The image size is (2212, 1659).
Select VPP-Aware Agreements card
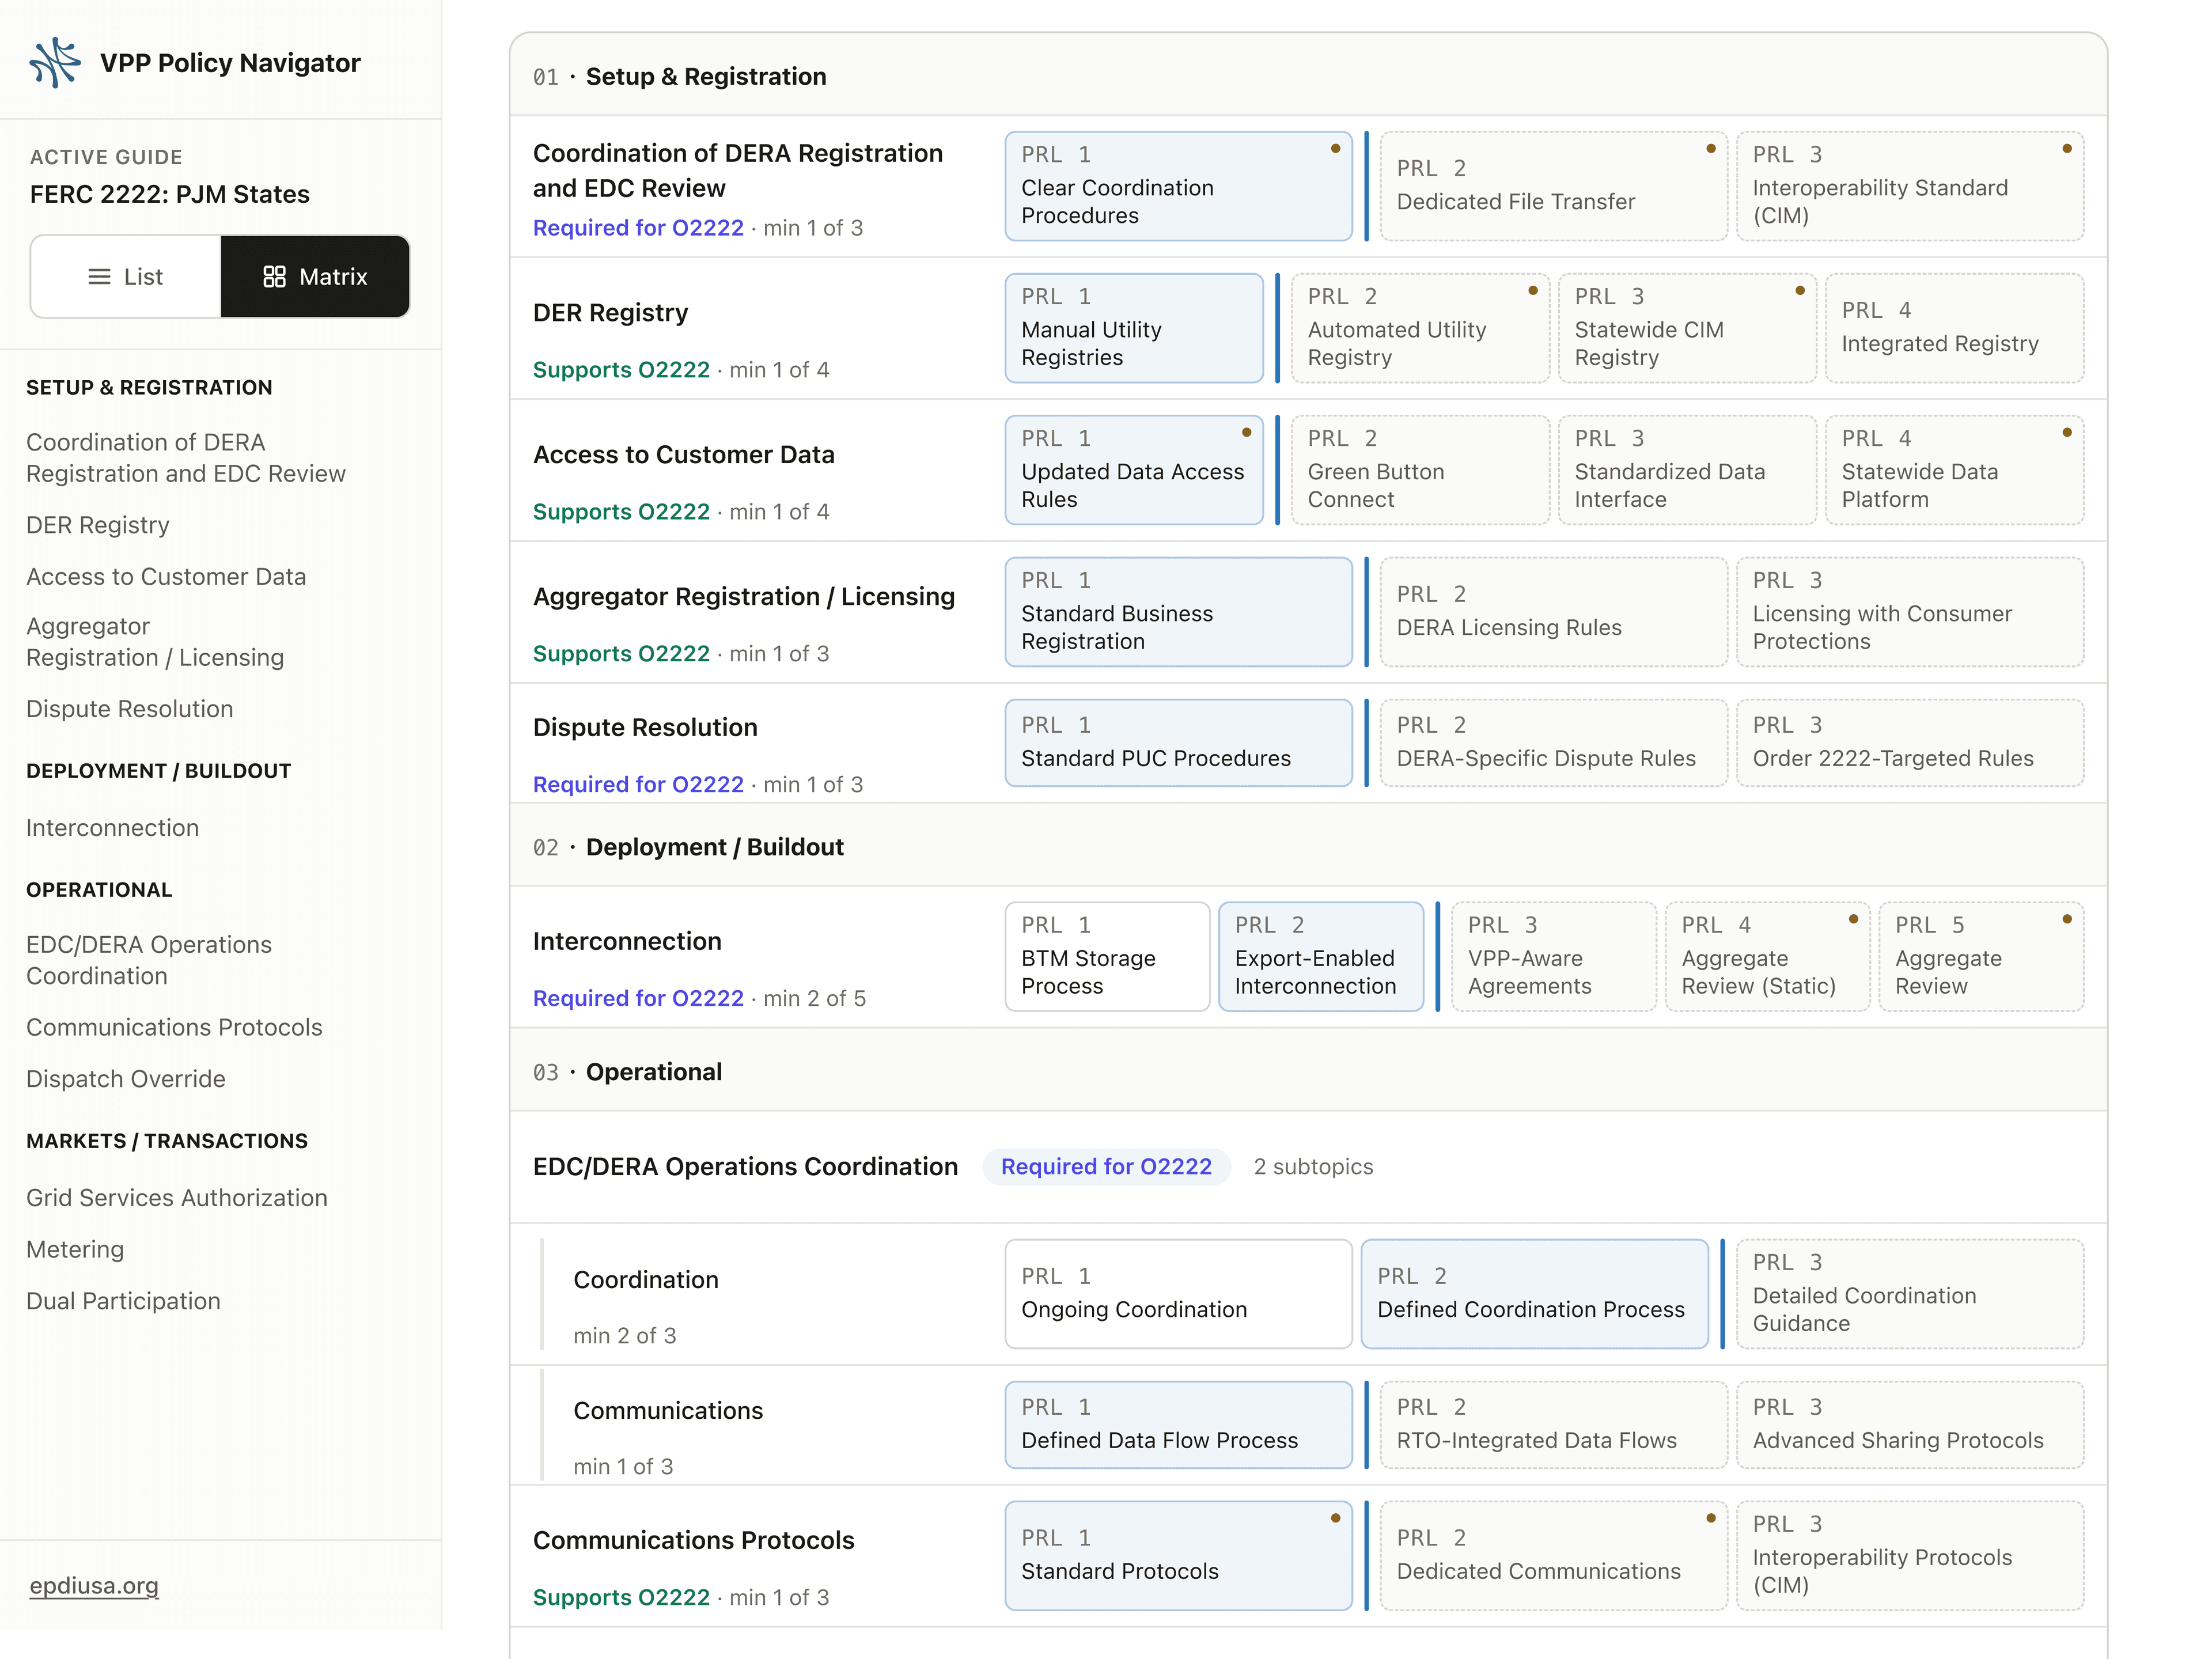(x=1553, y=957)
